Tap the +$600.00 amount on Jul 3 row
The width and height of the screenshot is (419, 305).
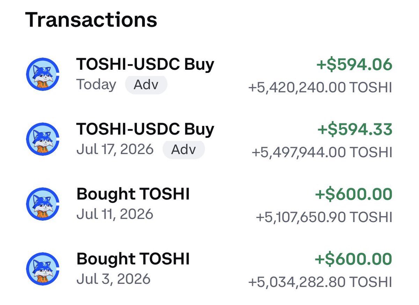click(x=354, y=259)
